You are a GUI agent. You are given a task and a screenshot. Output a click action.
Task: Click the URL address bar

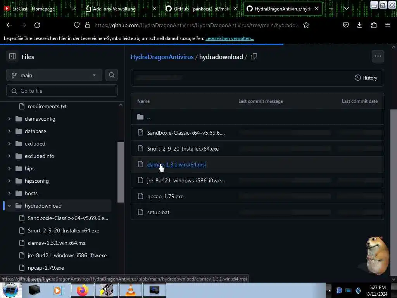tap(196, 25)
